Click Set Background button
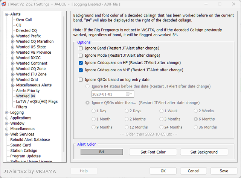This screenshot has height=178, width=241. click(204, 152)
